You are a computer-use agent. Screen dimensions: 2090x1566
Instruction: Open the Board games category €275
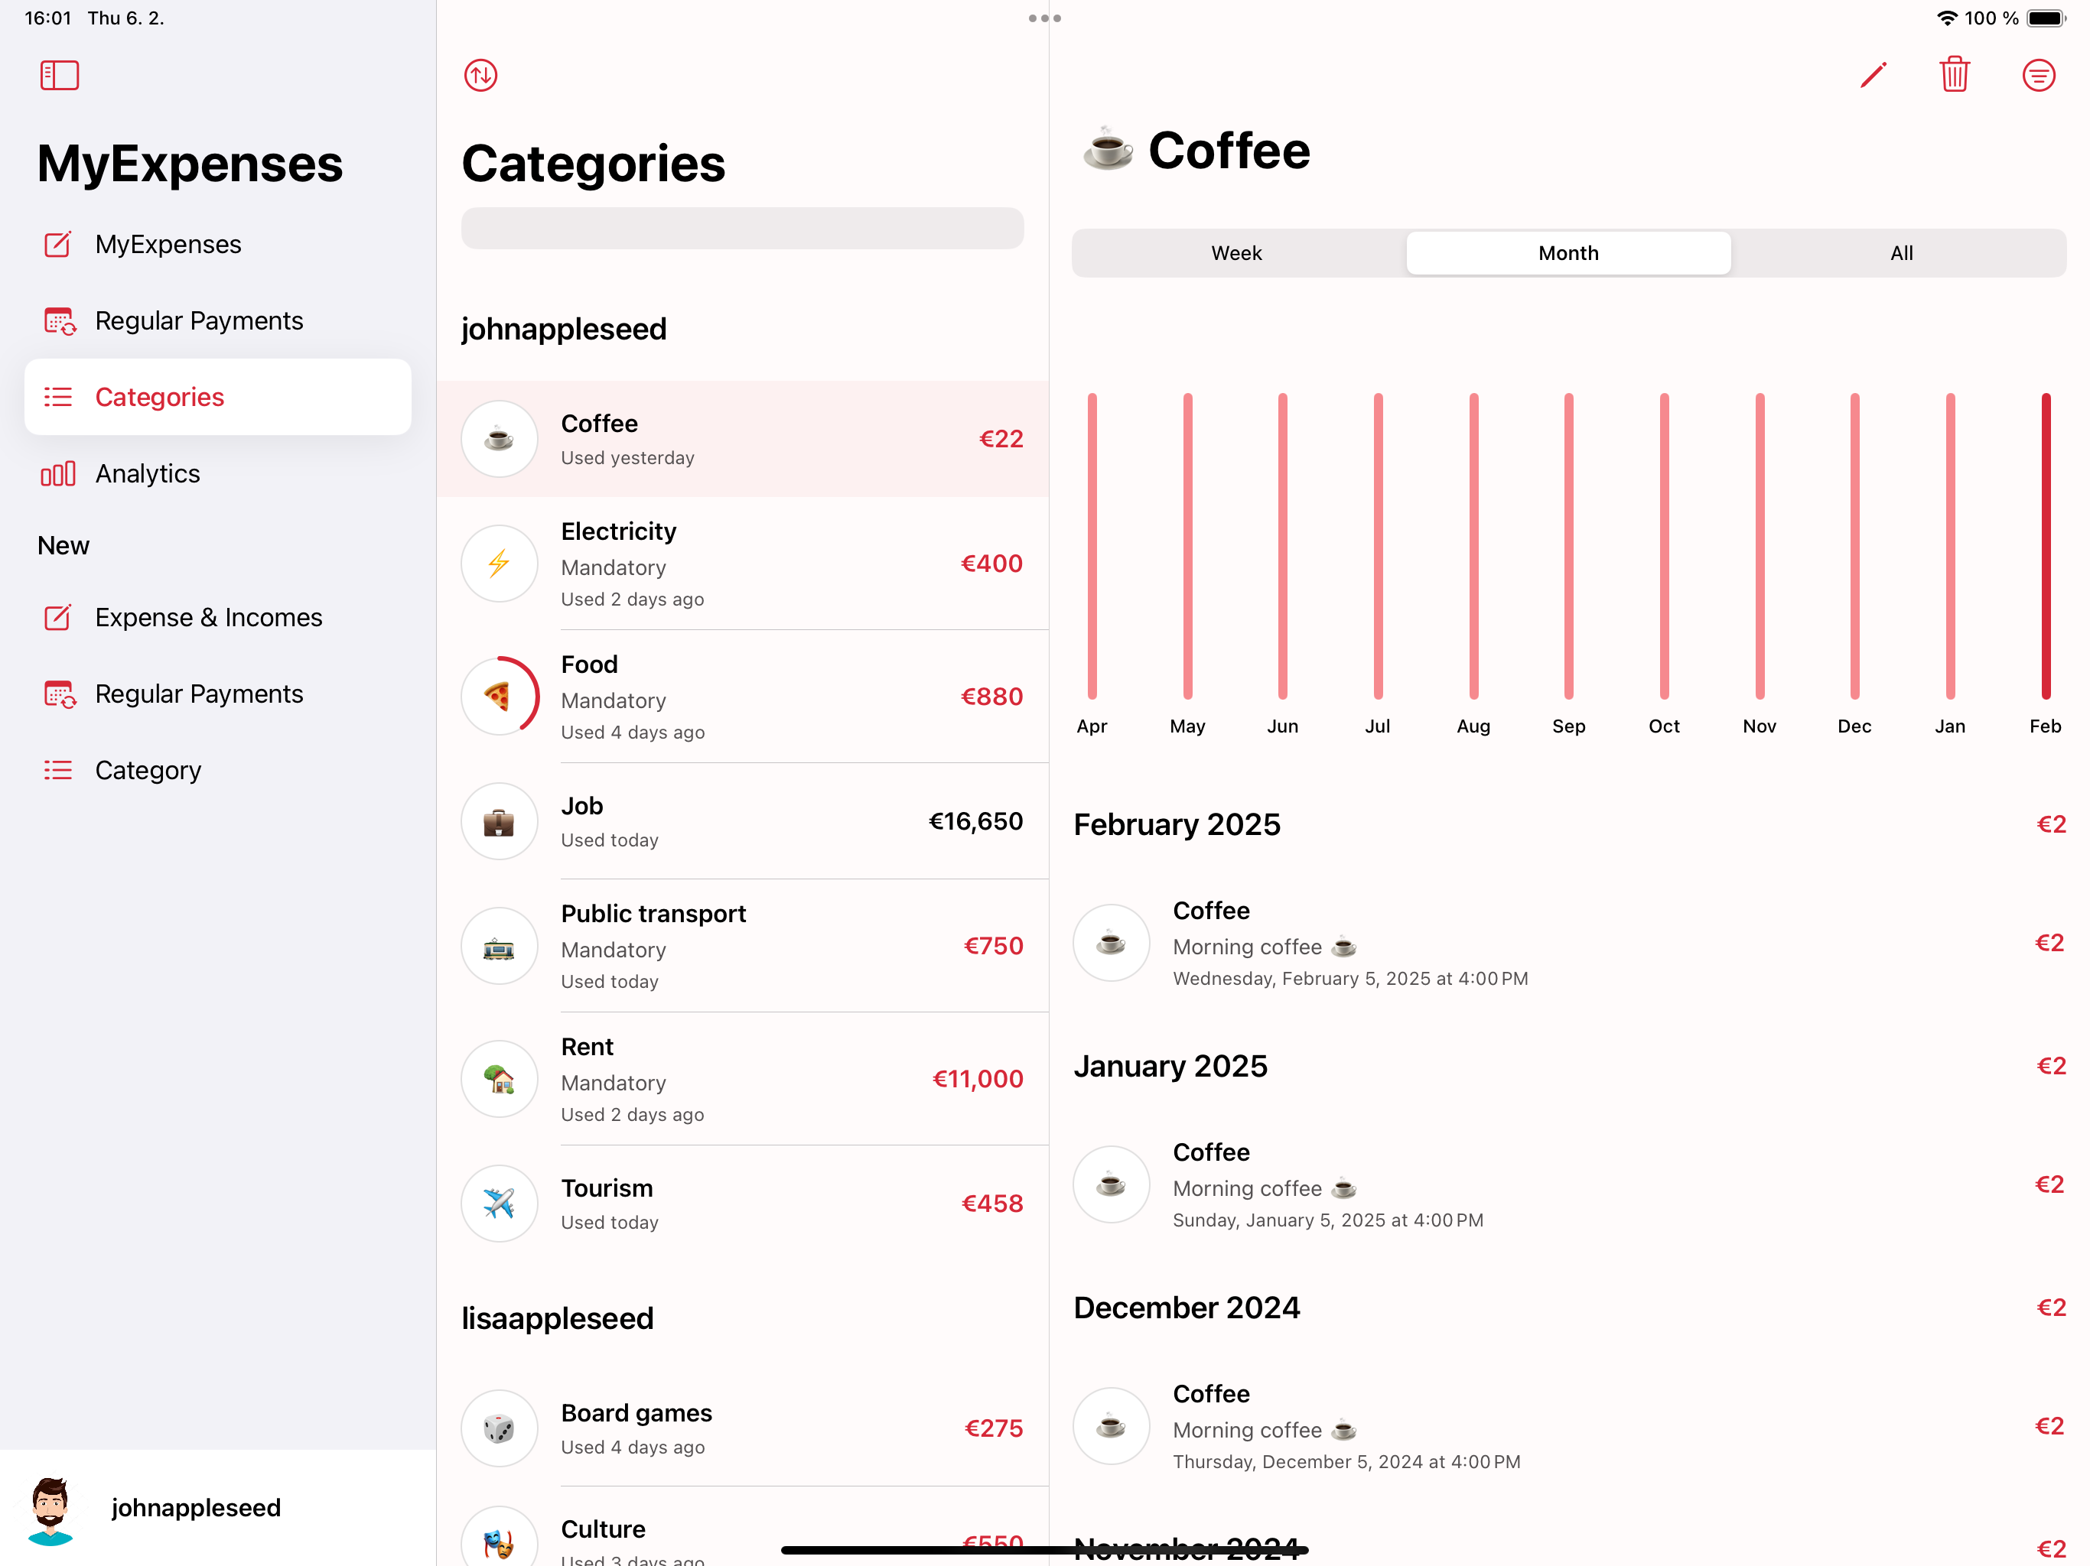pyautogui.click(x=743, y=1429)
